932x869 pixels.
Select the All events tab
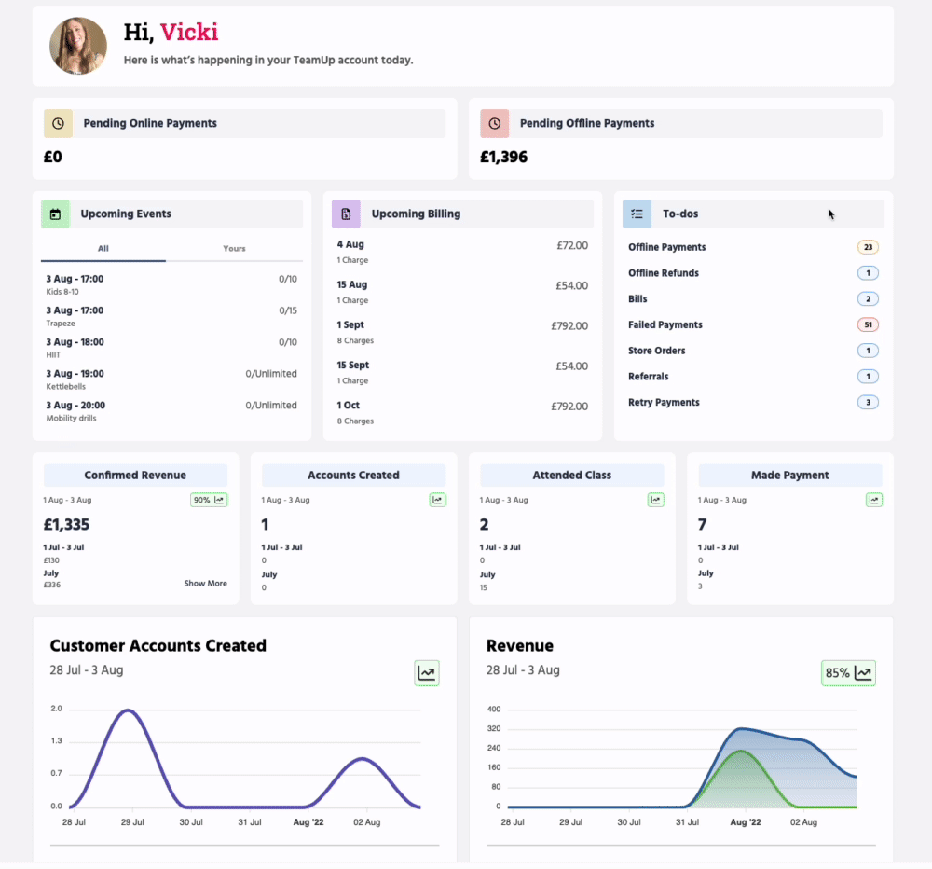pyautogui.click(x=103, y=249)
